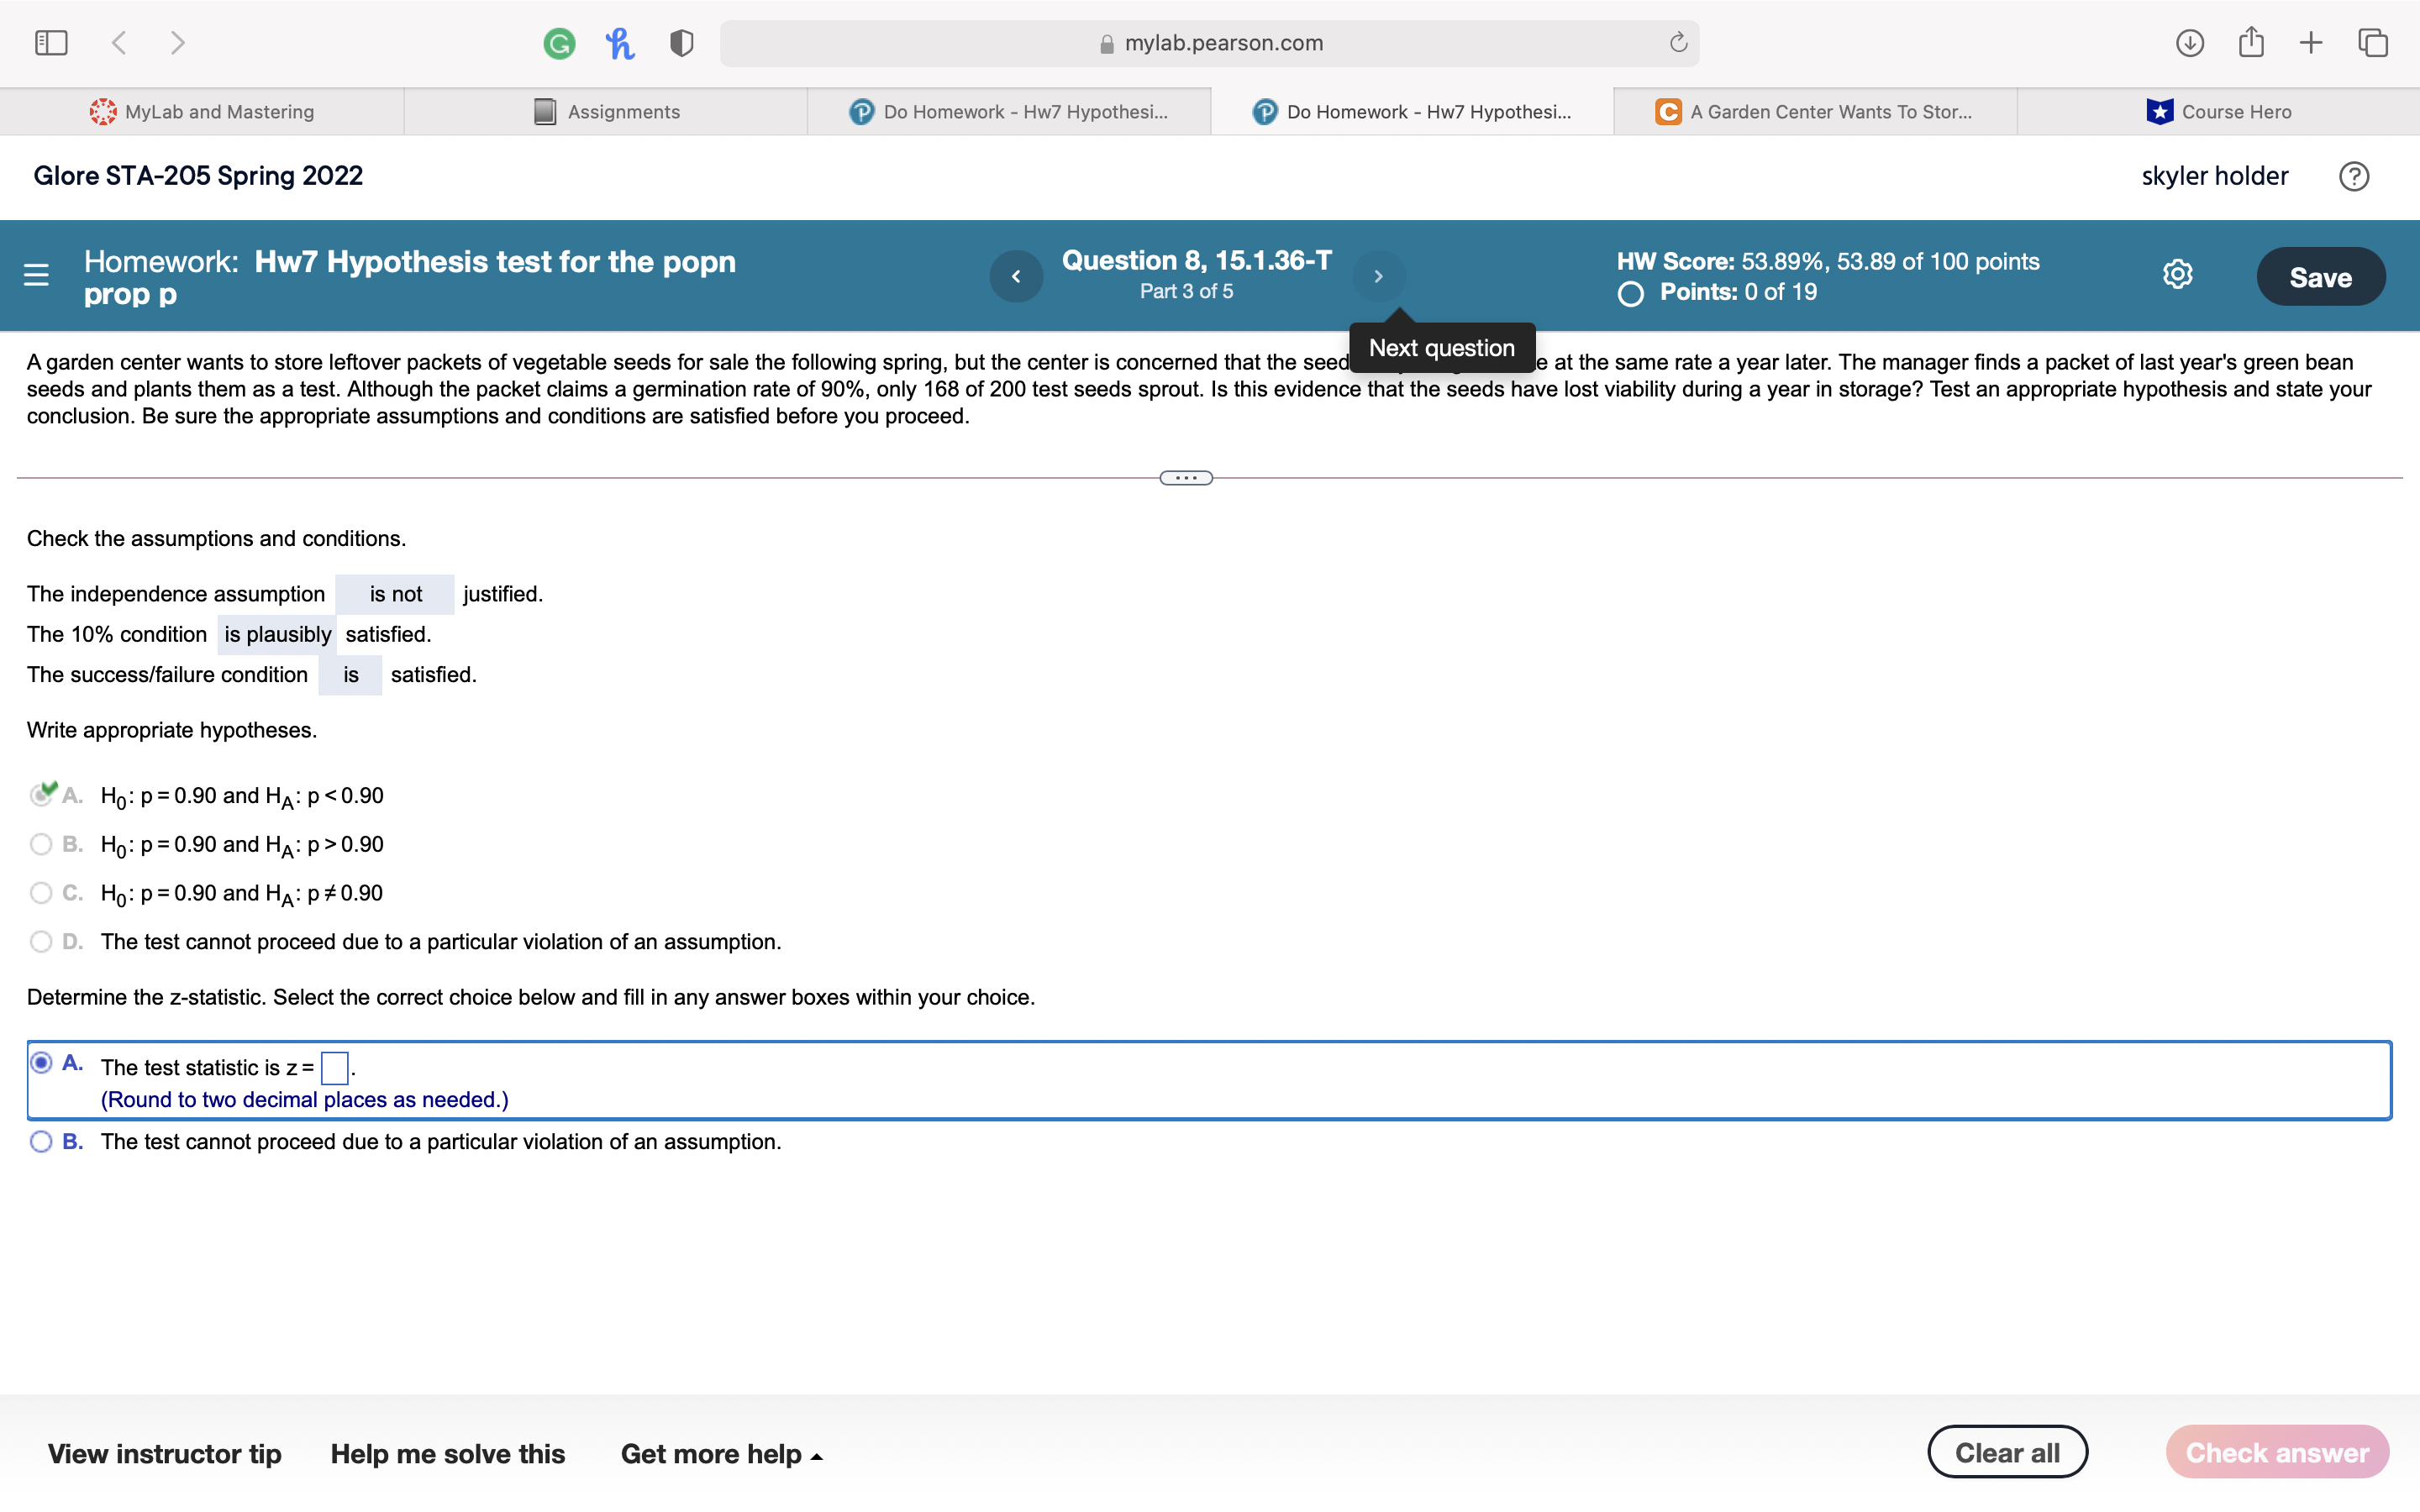2420x1512 pixels.
Task: Collapse the Get more help menu
Action: [722, 1453]
